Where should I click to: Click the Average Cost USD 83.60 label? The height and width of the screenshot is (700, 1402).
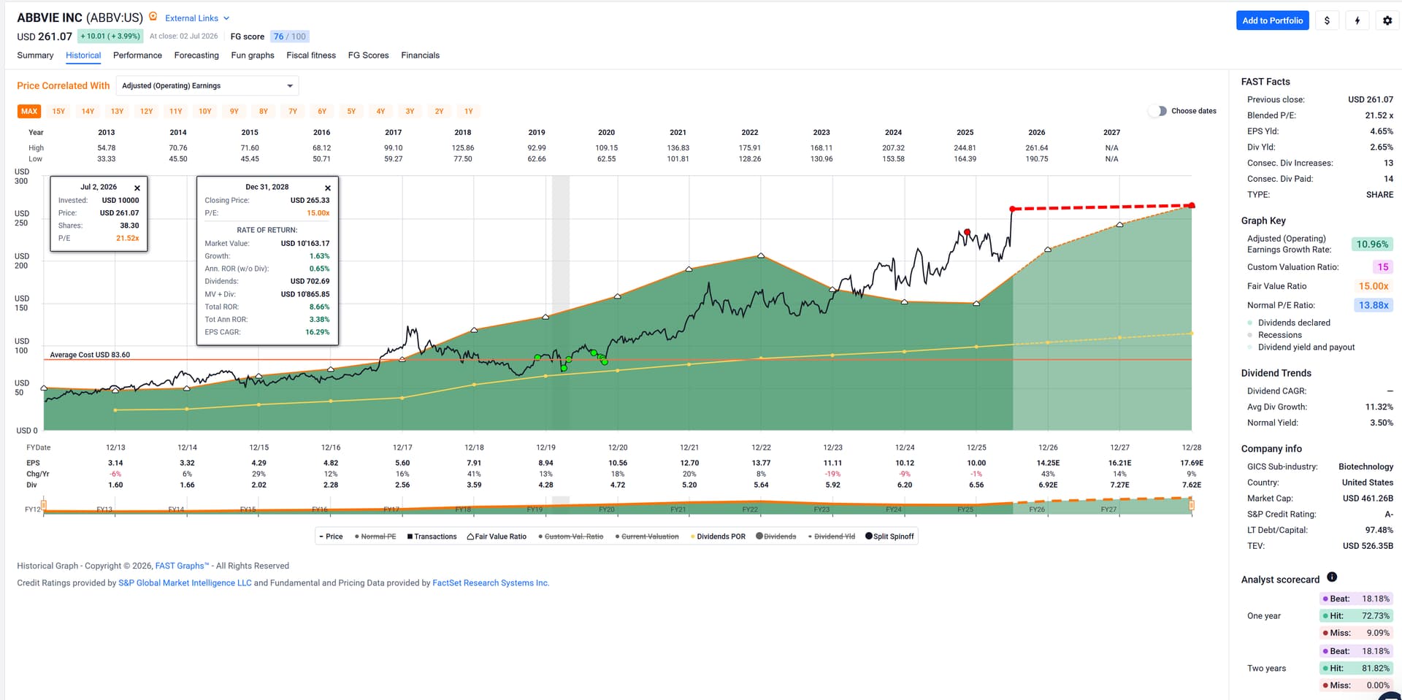click(x=90, y=355)
